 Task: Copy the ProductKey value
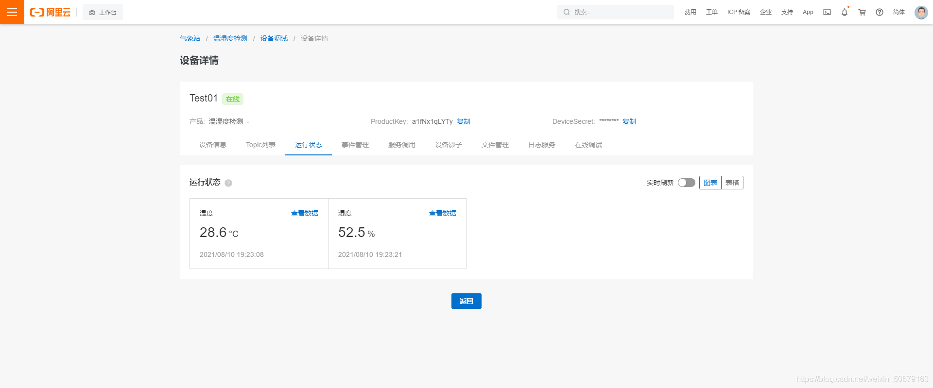click(x=463, y=121)
